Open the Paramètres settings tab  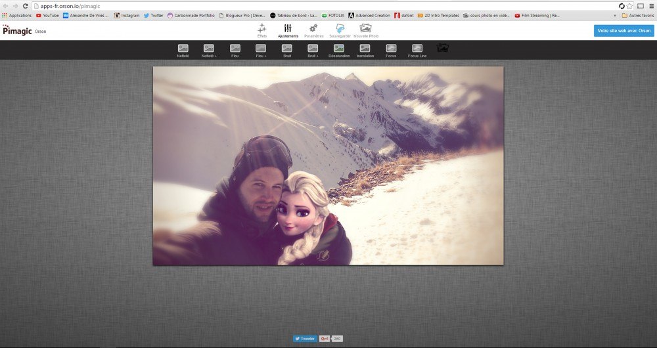pyautogui.click(x=313, y=30)
